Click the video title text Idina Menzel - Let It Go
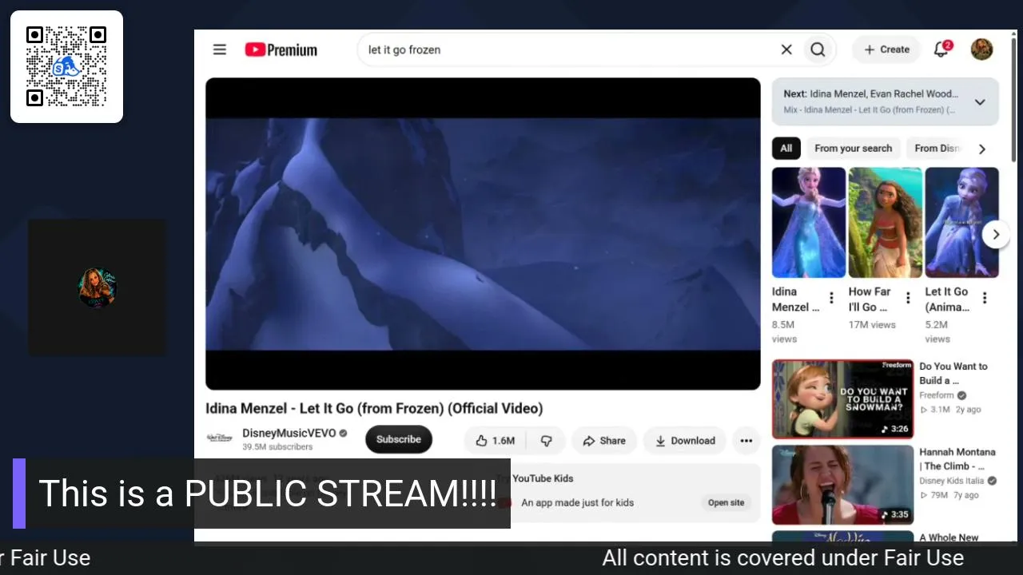 tap(374, 408)
